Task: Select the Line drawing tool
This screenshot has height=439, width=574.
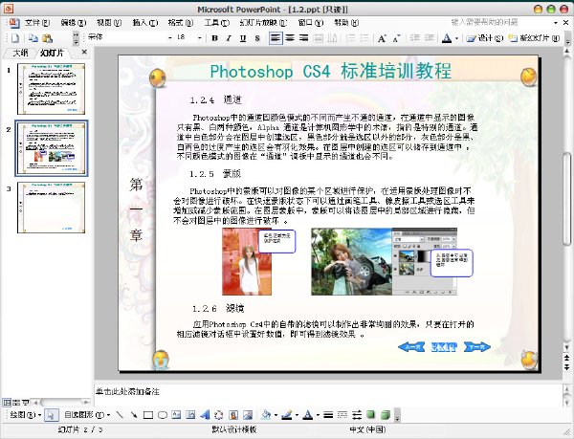Action: [120, 415]
